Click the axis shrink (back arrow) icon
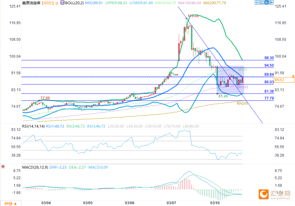Viewport: 295px width, 206px height. click(261, 2)
